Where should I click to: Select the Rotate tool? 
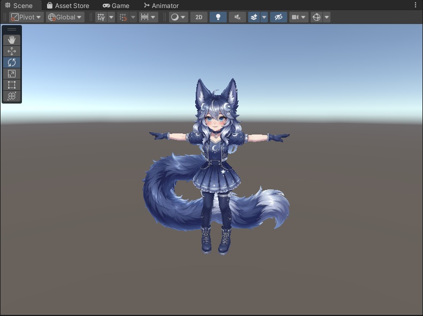pos(12,62)
